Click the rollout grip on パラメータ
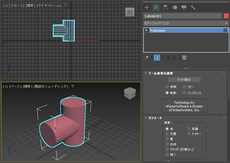Screen dimensions: 230x163 click(224, 117)
